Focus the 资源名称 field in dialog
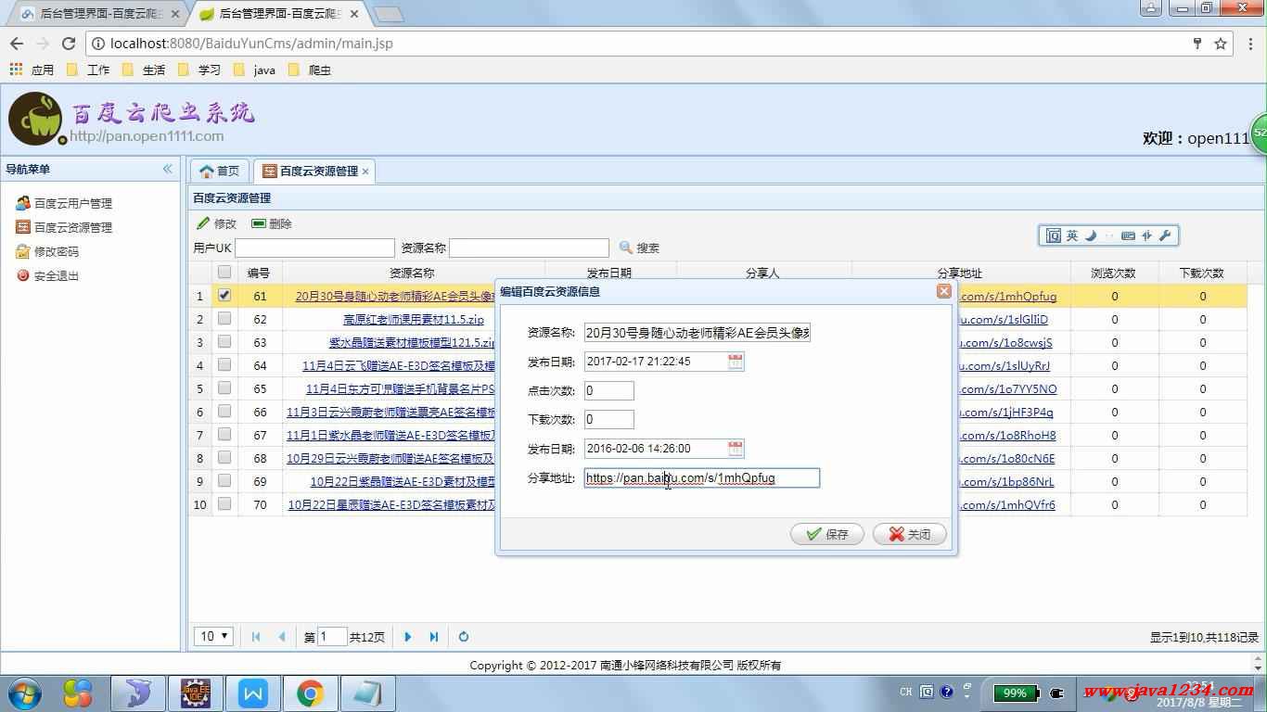The height and width of the screenshot is (712, 1267). click(697, 332)
